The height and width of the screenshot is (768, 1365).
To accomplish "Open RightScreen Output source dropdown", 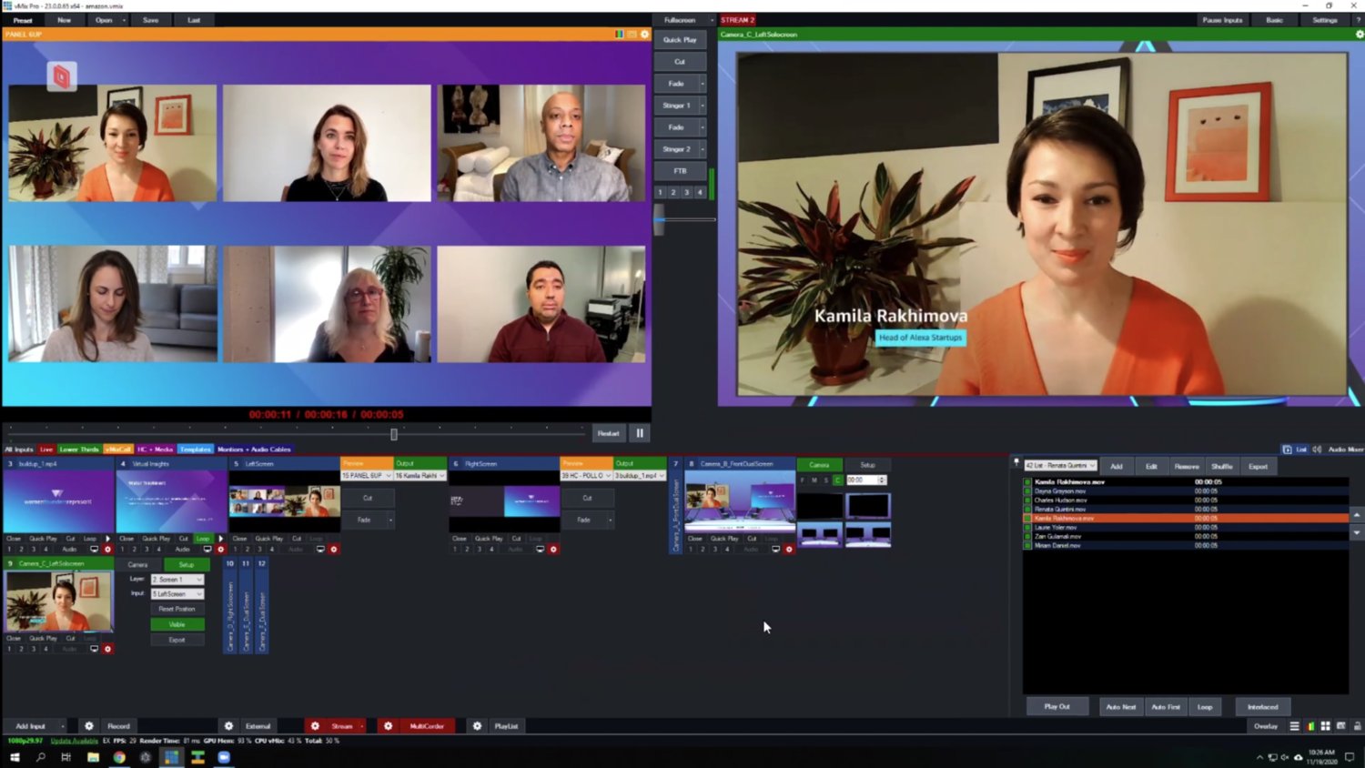I will tap(640, 476).
